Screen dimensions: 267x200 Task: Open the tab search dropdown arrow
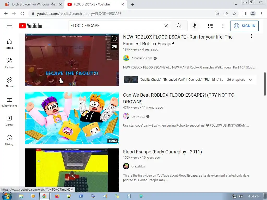click(236, 4)
